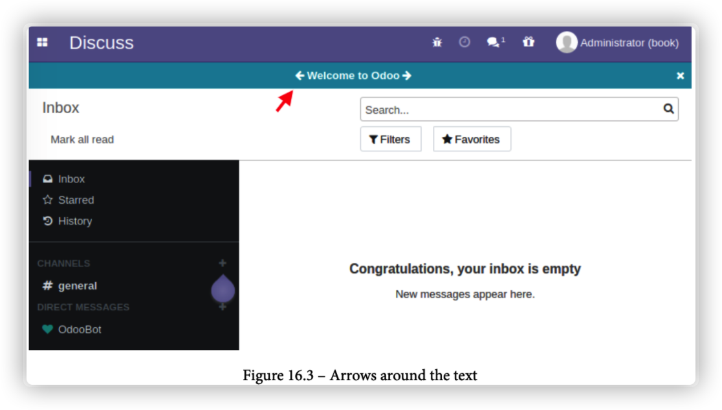
Task: Open the activities clock icon
Action: point(465,42)
